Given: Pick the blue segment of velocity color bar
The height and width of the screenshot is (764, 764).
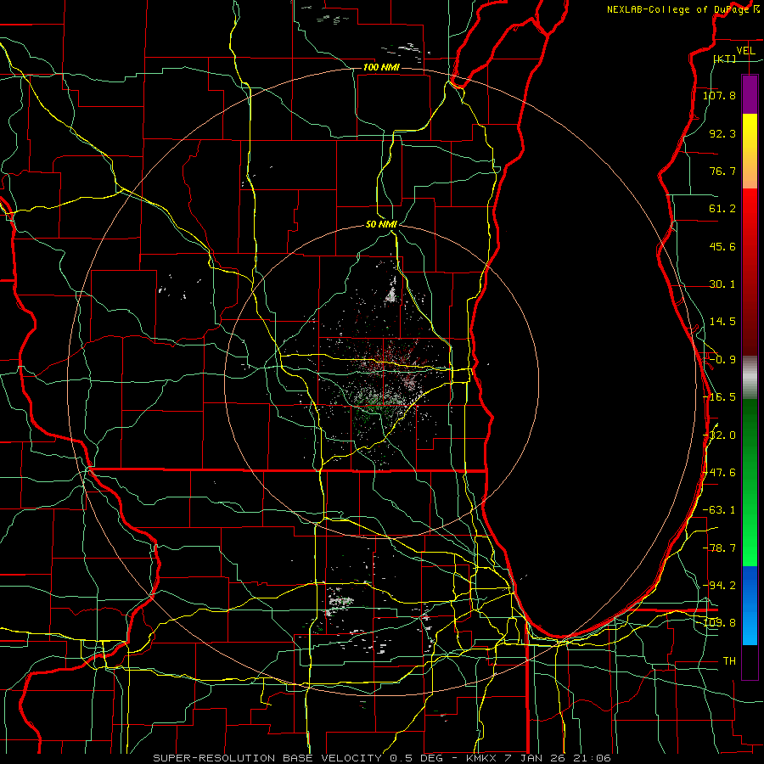Looking at the screenshot, I should 750,605.
